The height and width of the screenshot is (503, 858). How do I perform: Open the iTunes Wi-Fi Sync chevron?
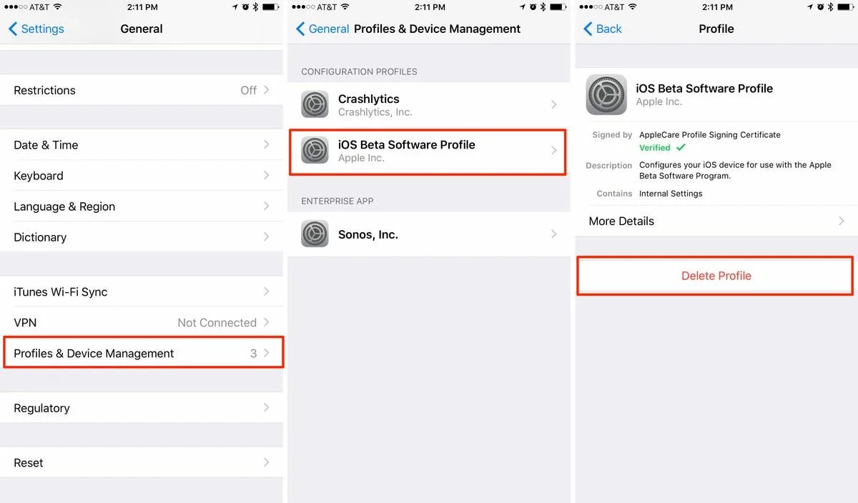click(267, 292)
